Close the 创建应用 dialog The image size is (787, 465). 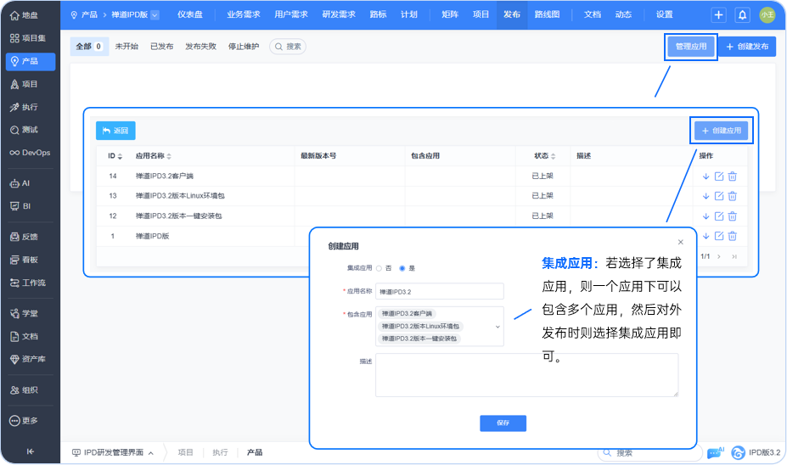tap(680, 242)
